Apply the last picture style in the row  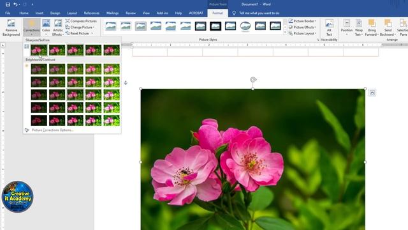[275, 26]
